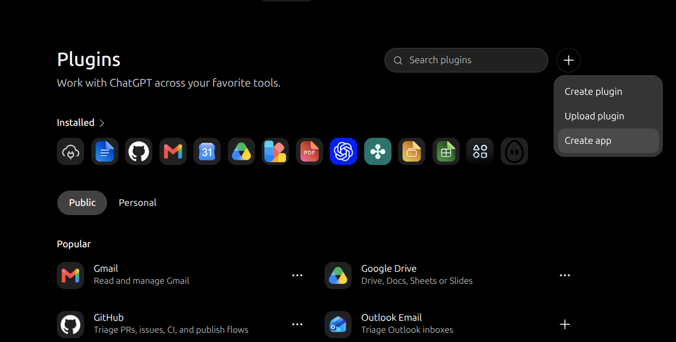Open the three-dot menu for Google Drive

565,276
